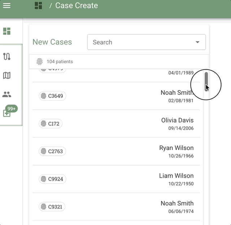This screenshot has height=225, width=231.
Task: Expand the Search dropdown arrow
Action: pos(197,42)
